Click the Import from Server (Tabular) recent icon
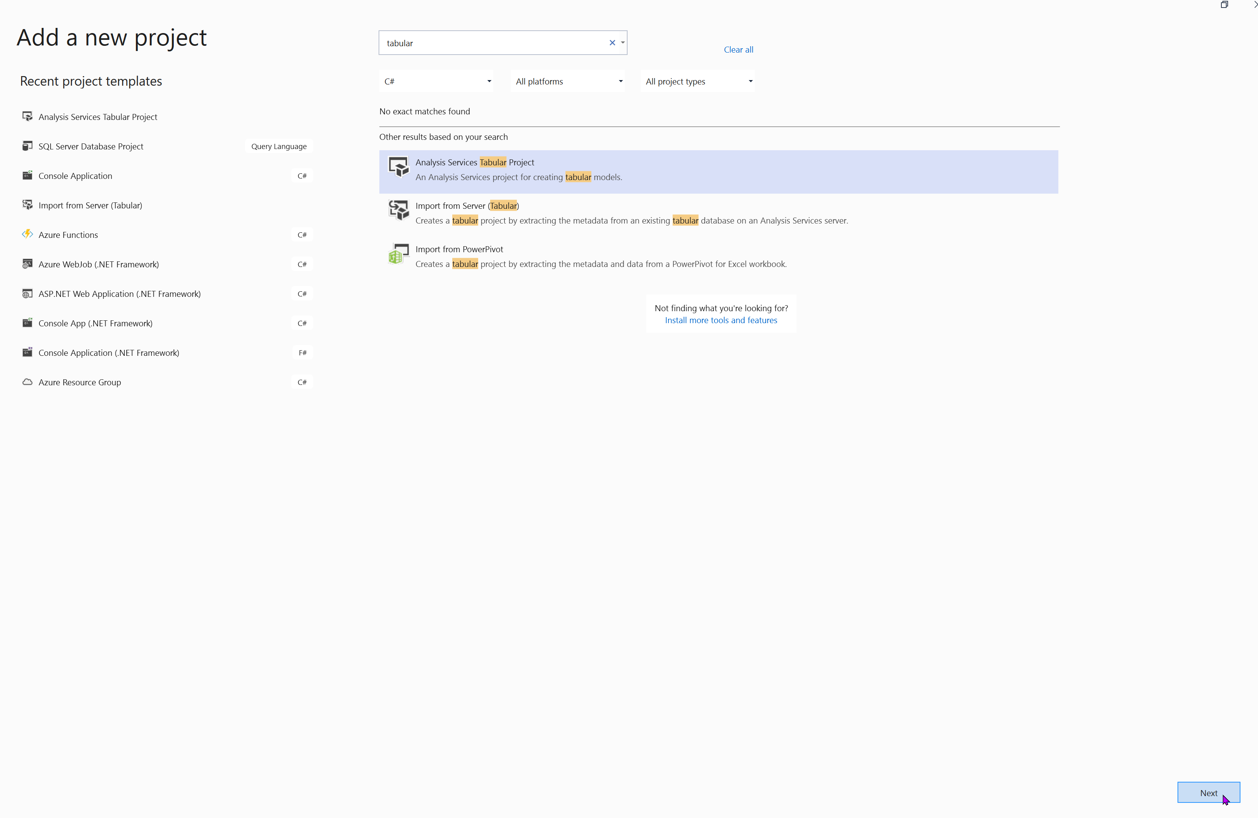Image resolution: width=1258 pixels, height=818 pixels. [27, 205]
